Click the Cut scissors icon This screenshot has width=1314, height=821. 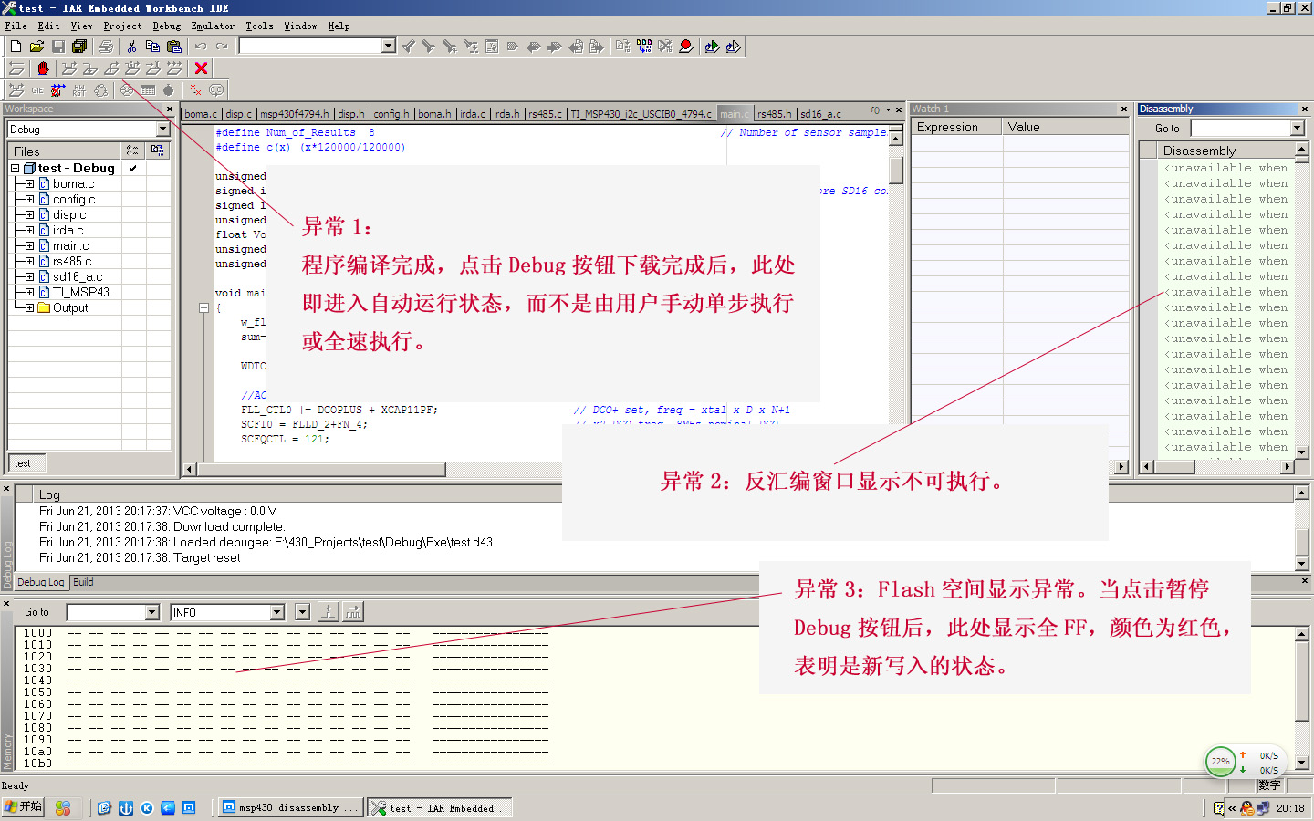(131, 47)
